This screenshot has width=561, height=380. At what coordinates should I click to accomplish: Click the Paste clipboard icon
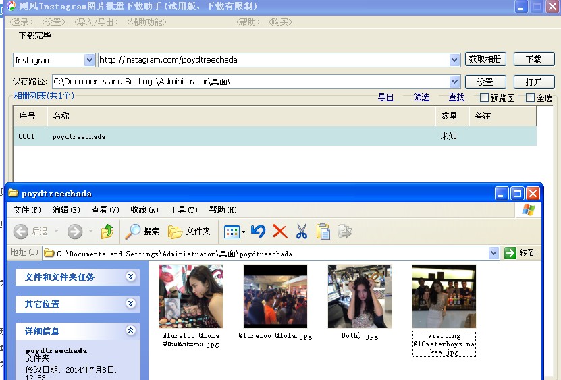click(x=323, y=232)
